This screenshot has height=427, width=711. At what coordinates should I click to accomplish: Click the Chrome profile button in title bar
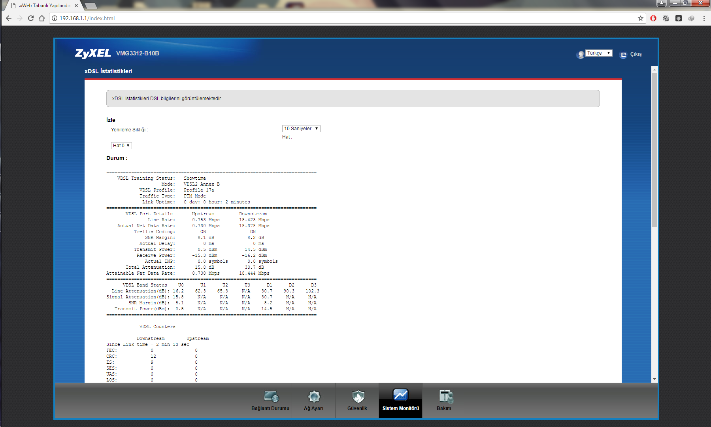(662, 3)
